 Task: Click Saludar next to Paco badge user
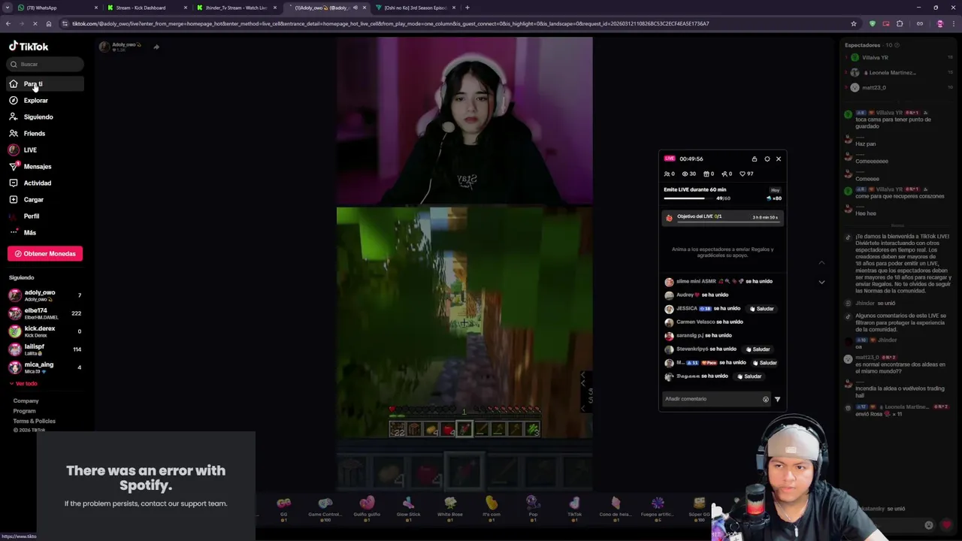[x=764, y=363]
